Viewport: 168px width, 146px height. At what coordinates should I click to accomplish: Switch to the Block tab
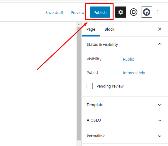point(109,29)
